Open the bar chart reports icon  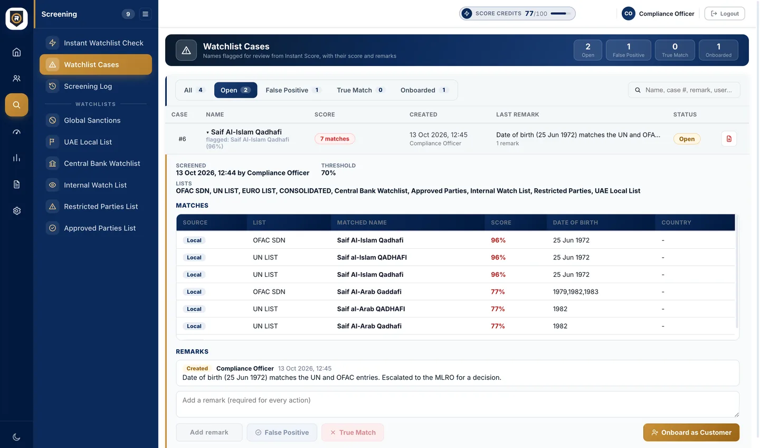pyautogui.click(x=16, y=158)
